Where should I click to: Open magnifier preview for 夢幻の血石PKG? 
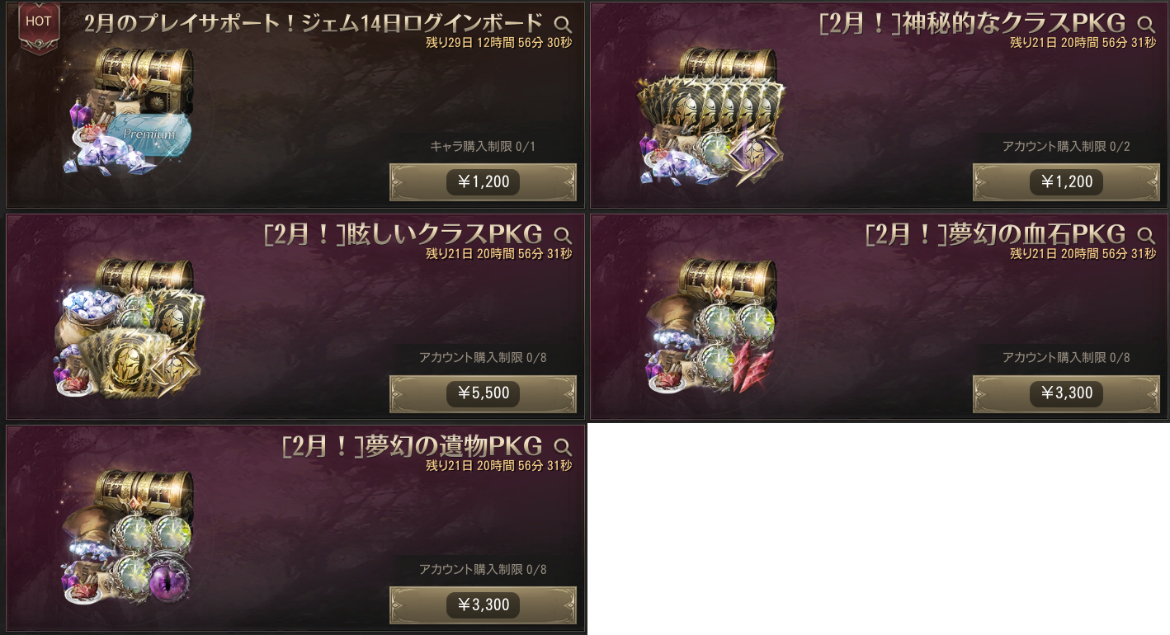[1146, 235]
